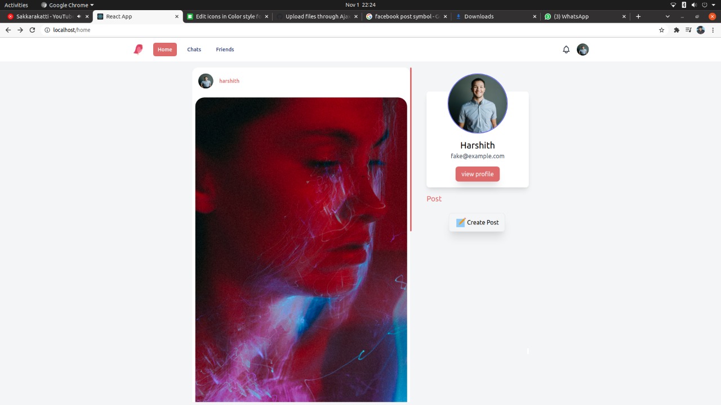Viewport: 721px width, 405px height.
Task: Go back with the browser back arrow
Action: click(x=8, y=30)
